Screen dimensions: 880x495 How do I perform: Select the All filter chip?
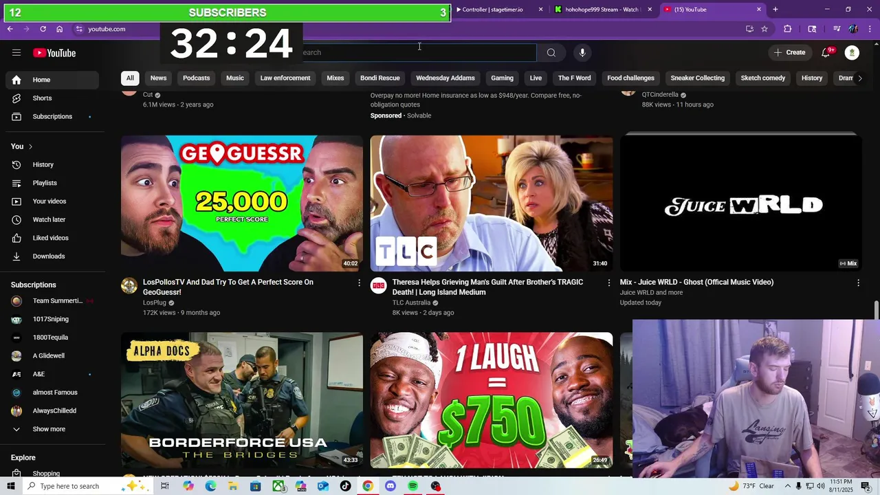coord(130,78)
